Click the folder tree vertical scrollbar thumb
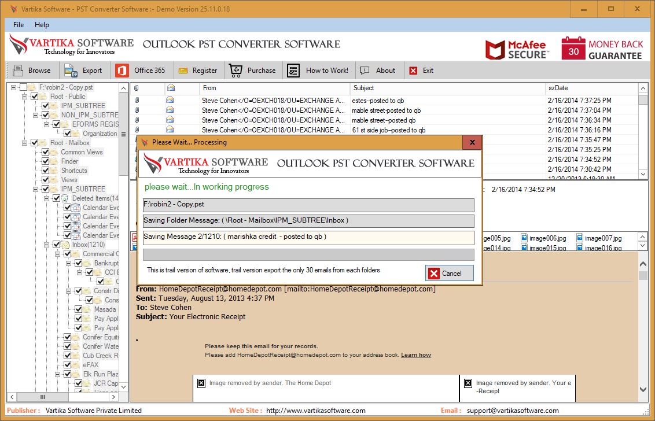 123,135
